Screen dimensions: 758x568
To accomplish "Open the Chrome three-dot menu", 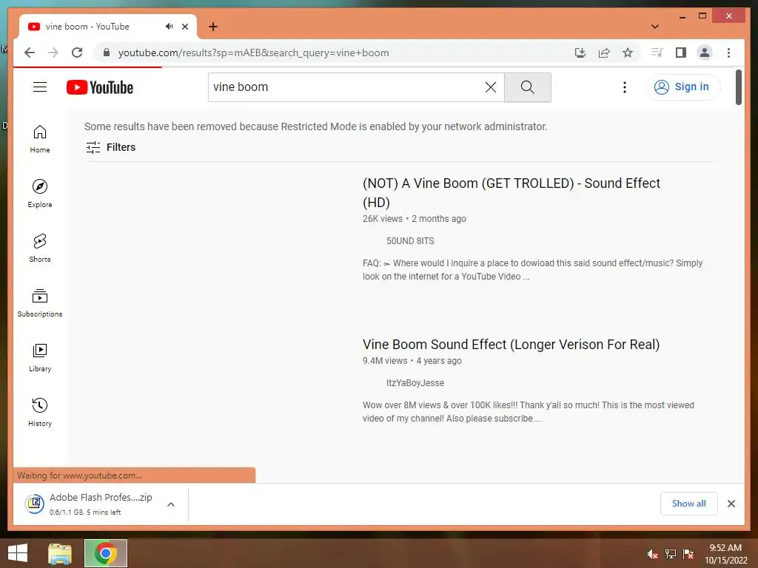I will pos(728,53).
